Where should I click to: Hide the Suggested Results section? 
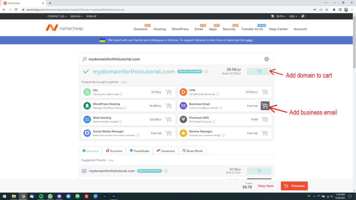click(111, 160)
